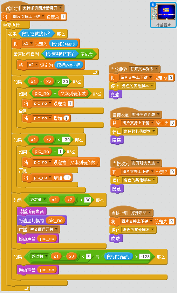Open the 打开文本列表 message dropdown
Screen dimensions: 177x293
click(144, 69)
